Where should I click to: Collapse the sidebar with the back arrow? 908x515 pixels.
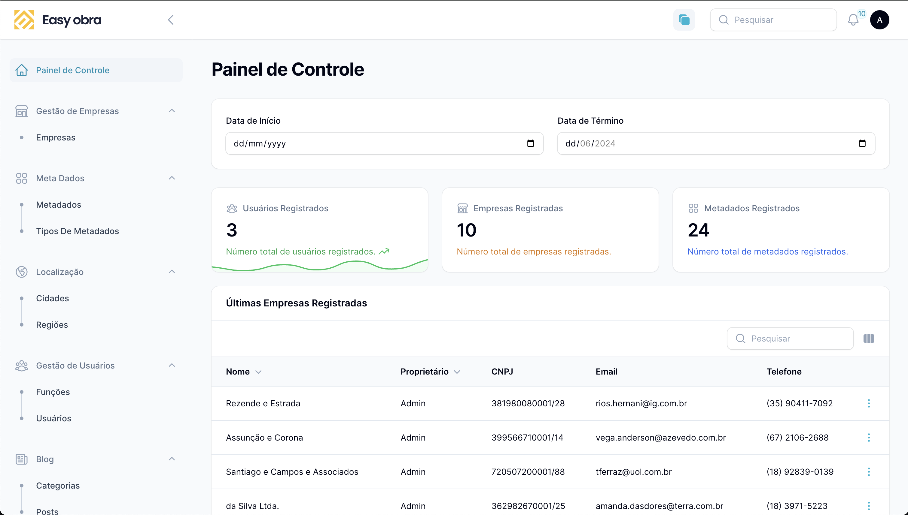click(x=171, y=20)
